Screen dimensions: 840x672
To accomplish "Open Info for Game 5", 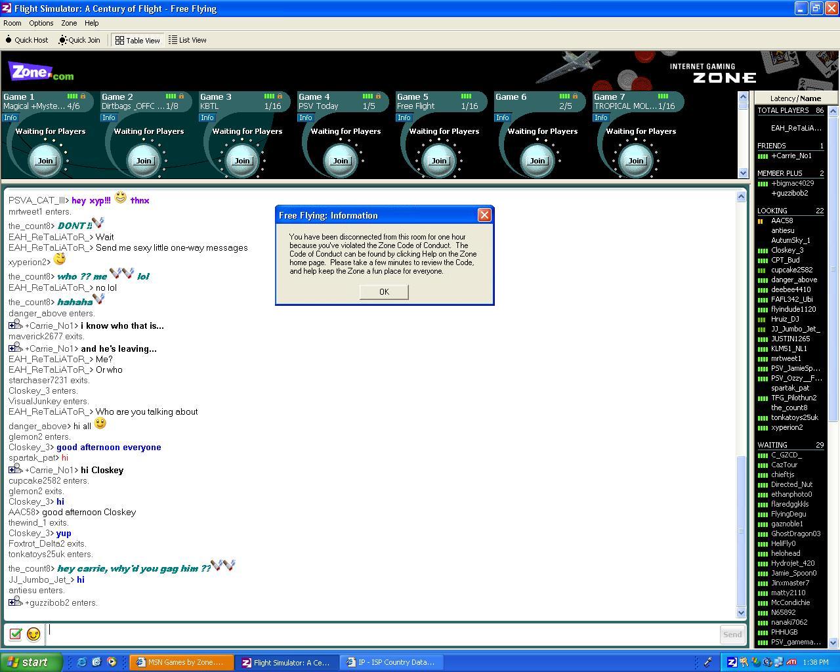I will point(404,118).
